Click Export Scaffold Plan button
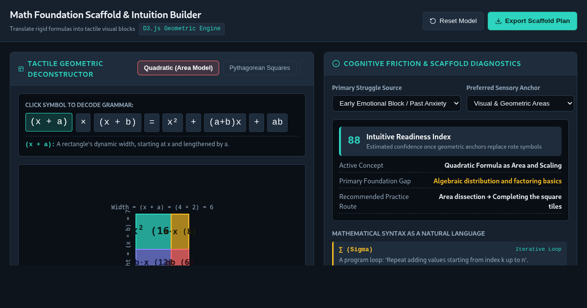This screenshot has height=308, width=587. pyautogui.click(x=532, y=21)
